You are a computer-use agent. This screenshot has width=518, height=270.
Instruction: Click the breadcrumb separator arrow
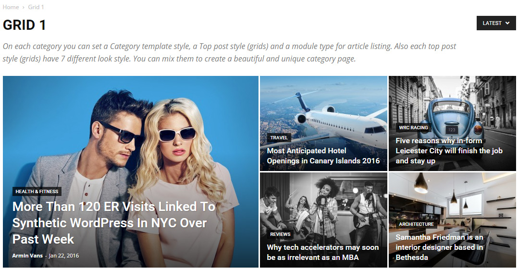(24, 7)
